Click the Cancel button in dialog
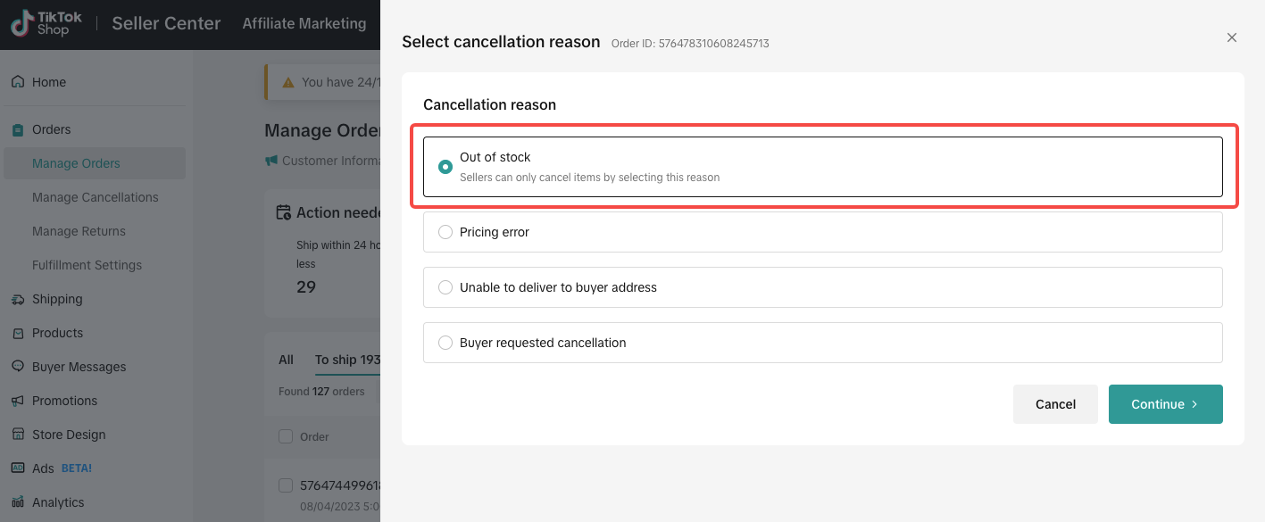 click(1055, 404)
